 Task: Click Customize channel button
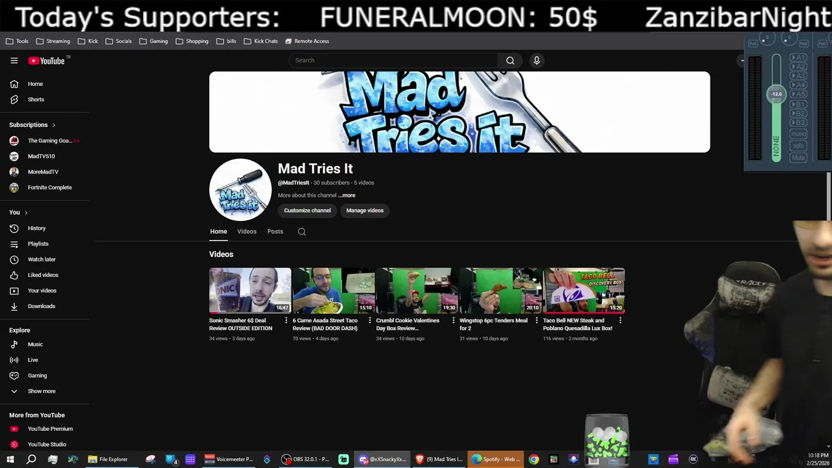[307, 211]
